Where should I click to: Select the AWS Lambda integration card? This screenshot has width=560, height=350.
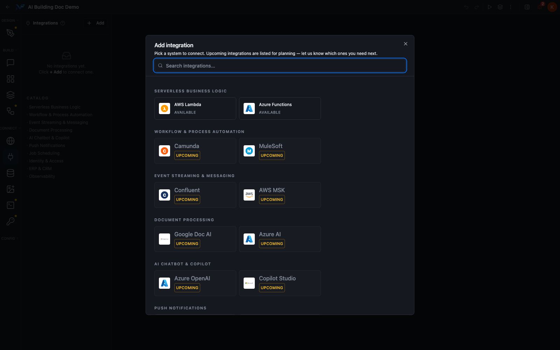pyautogui.click(x=195, y=108)
